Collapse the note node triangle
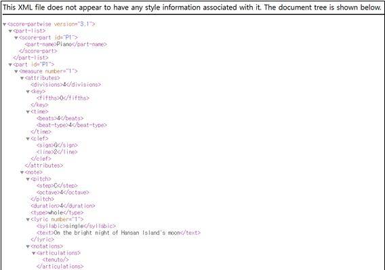 [22, 172]
